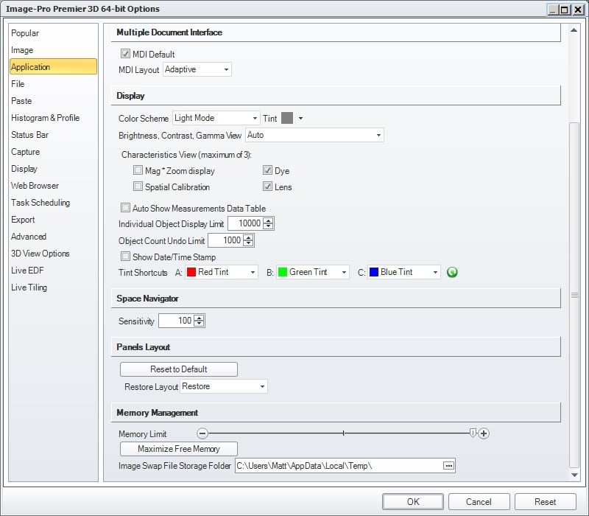The width and height of the screenshot is (589, 516).
Task: Select the Paste options category
Action: tap(53, 101)
